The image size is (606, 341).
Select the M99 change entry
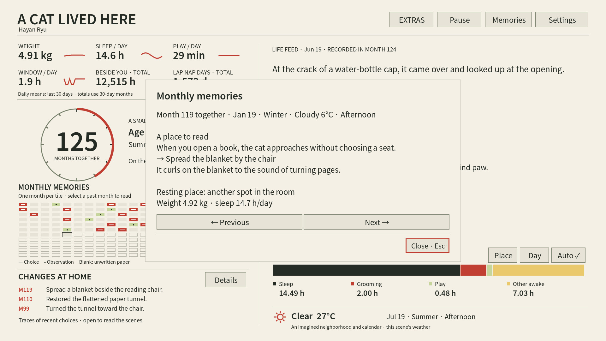[x=81, y=308]
